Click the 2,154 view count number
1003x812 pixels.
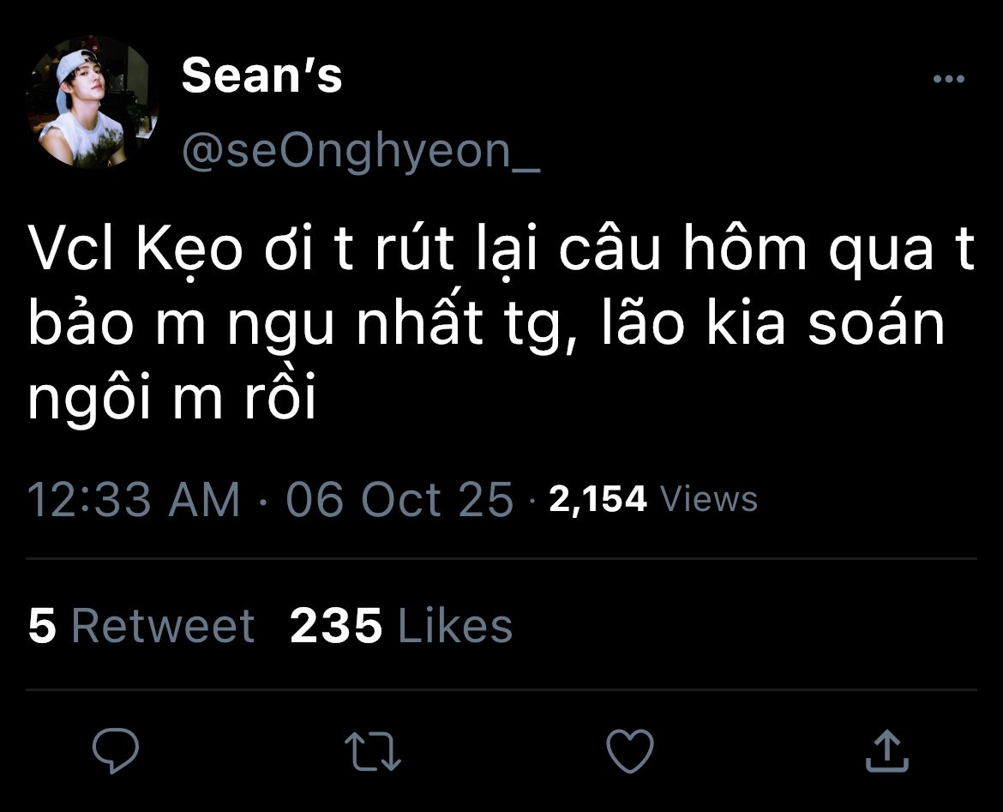coord(598,498)
